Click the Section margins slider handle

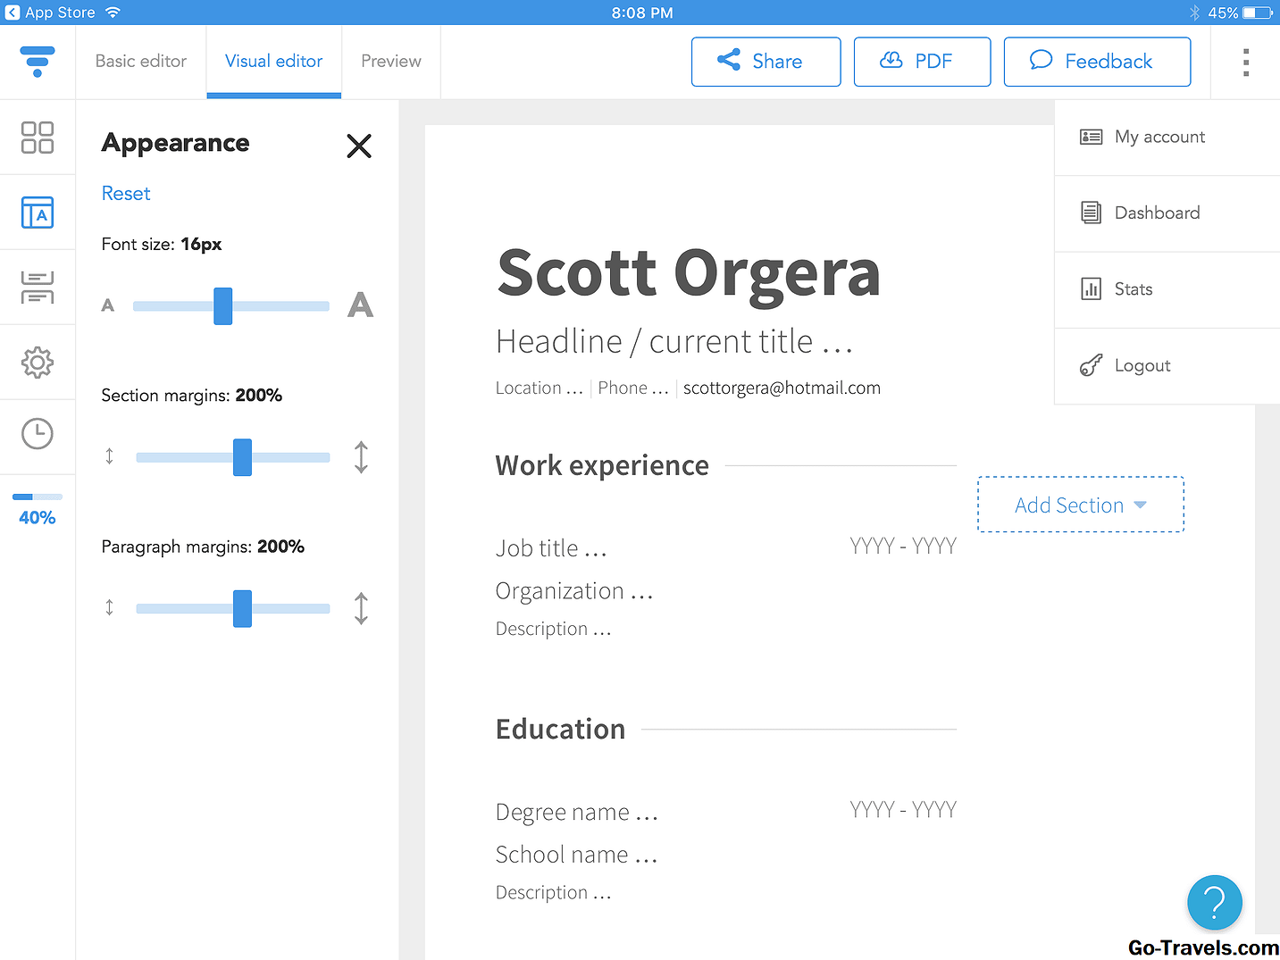tap(242, 457)
